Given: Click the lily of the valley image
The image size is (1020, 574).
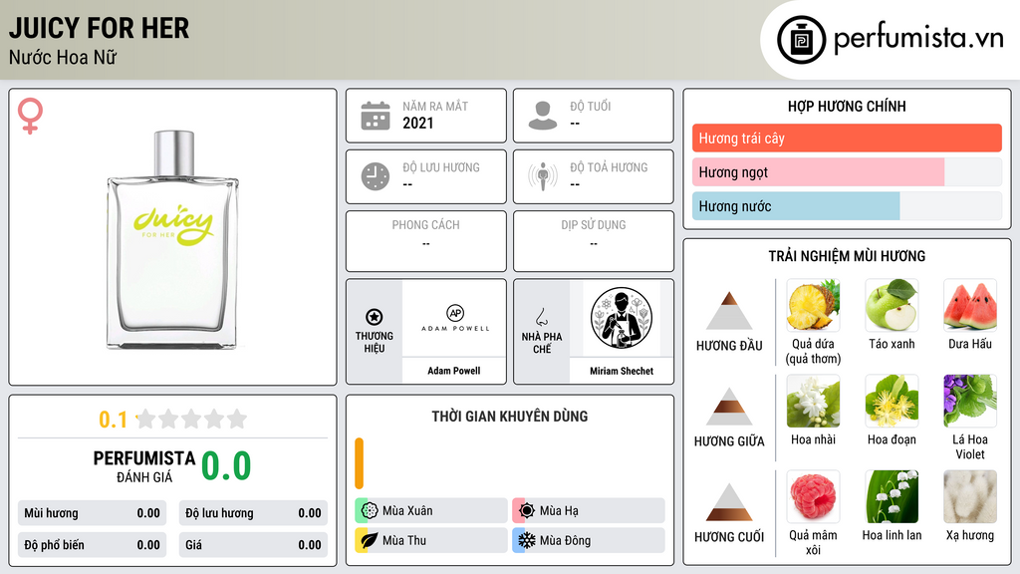Looking at the screenshot, I should 892,496.
